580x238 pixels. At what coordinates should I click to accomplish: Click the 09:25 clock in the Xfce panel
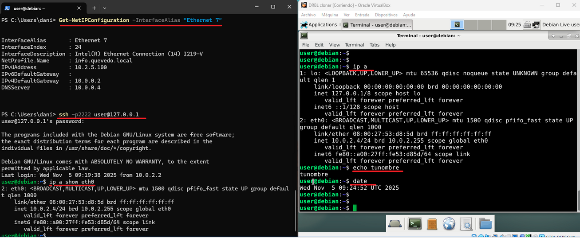click(514, 25)
